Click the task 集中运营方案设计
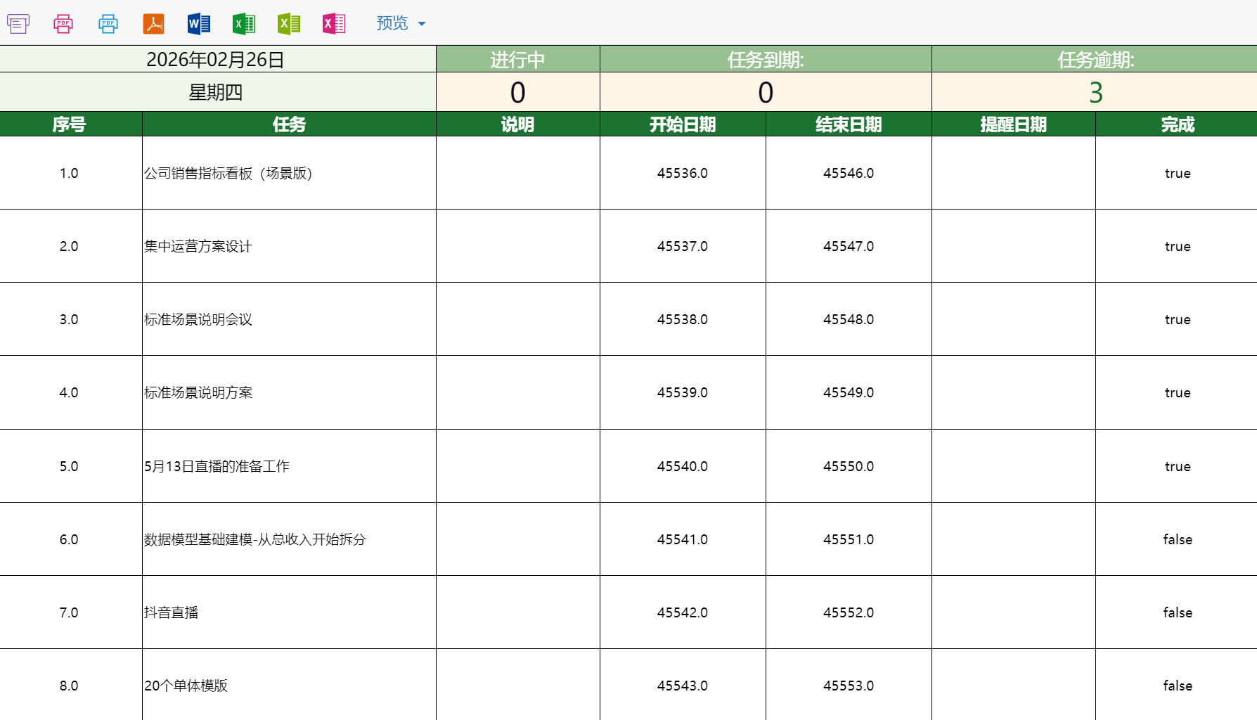The height and width of the screenshot is (720, 1257). pos(198,247)
